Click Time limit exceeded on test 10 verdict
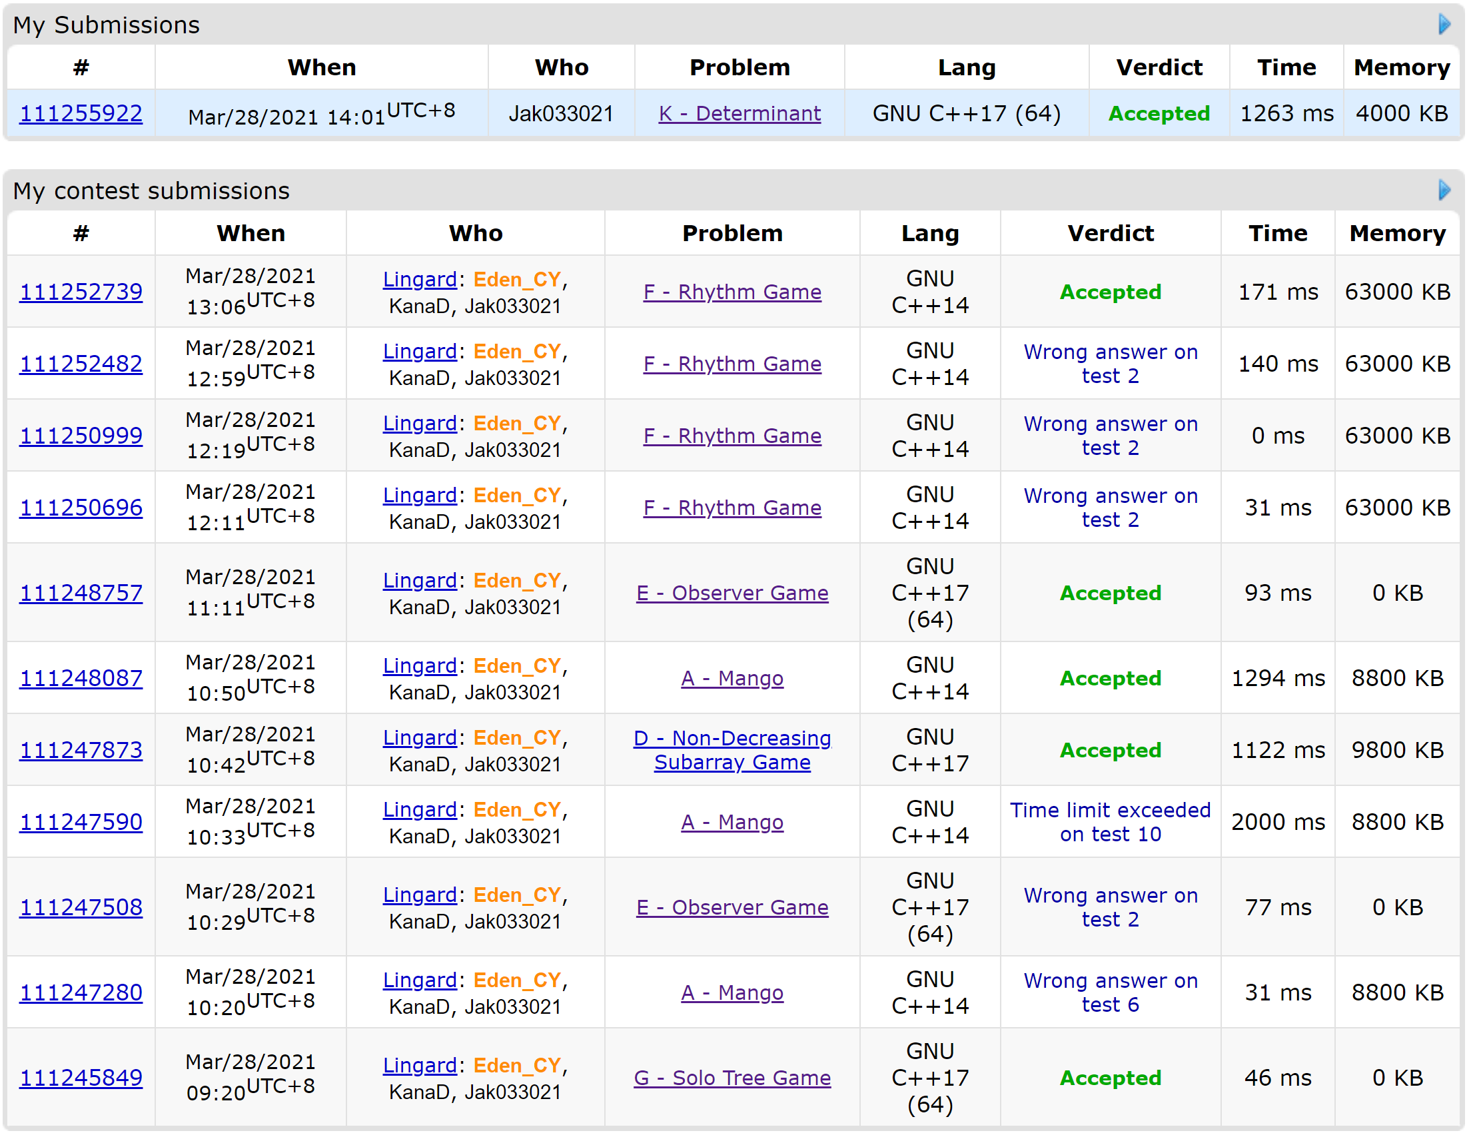1479x1145 pixels. [1110, 821]
